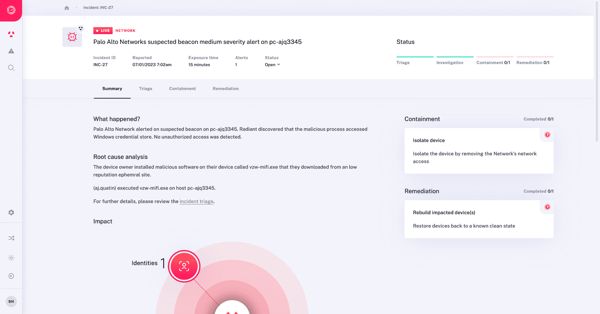Open the Isolate device card

pyautogui.click(x=479, y=151)
